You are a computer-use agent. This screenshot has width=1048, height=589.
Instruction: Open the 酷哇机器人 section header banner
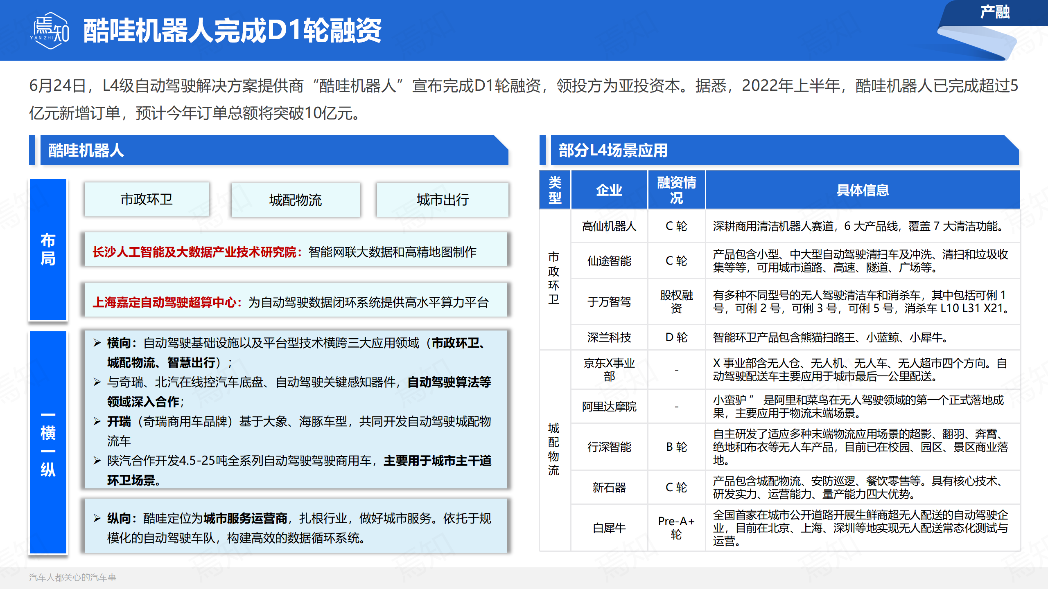point(274,150)
